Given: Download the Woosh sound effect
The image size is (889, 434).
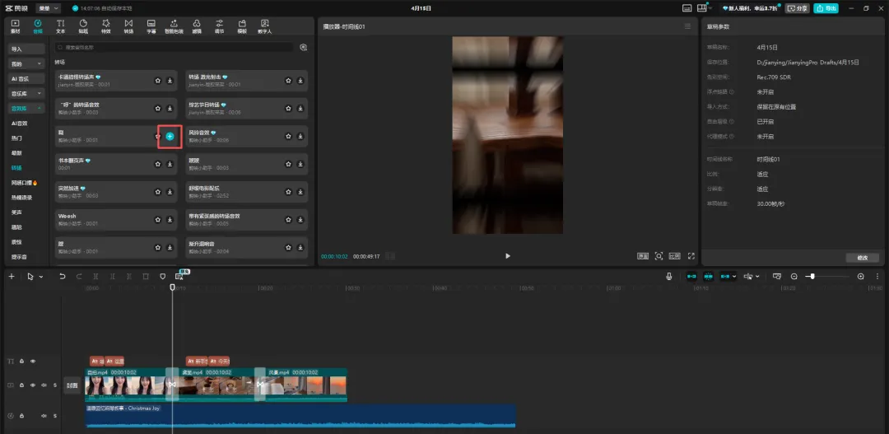Looking at the screenshot, I should point(170,220).
